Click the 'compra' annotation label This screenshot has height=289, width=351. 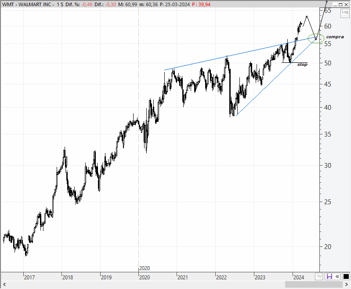coord(335,37)
